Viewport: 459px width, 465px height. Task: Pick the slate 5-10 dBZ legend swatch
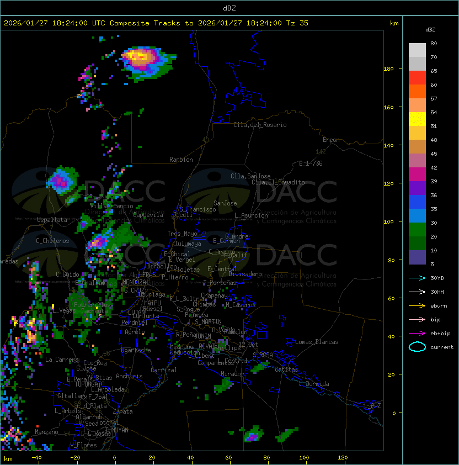tap(417, 257)
